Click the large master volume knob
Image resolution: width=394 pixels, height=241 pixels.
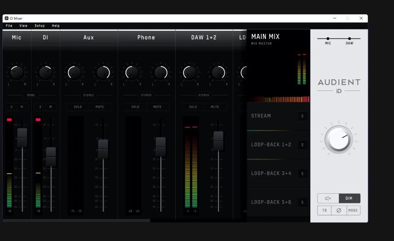click(x=339, y=140)
